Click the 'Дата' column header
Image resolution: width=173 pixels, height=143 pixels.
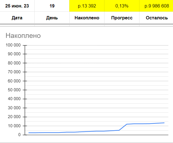(17, 18)
